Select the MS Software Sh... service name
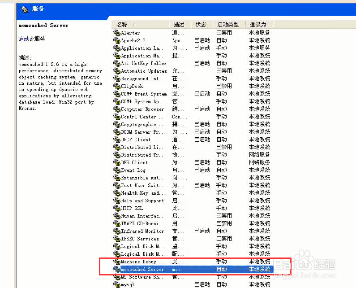 143,277
